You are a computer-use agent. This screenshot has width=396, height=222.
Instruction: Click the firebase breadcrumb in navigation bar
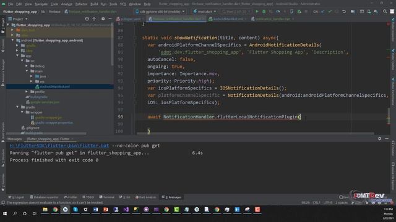click(54, 12)
